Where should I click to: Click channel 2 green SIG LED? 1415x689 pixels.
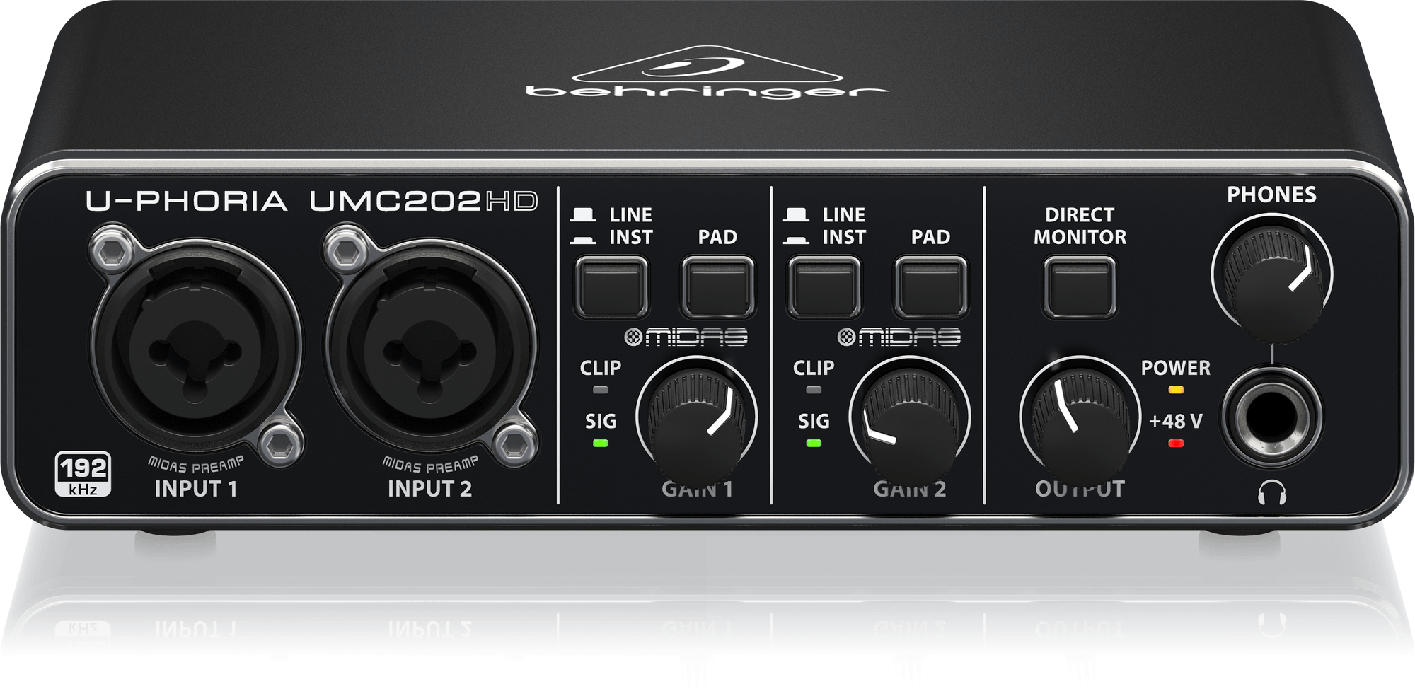(814, 444)
